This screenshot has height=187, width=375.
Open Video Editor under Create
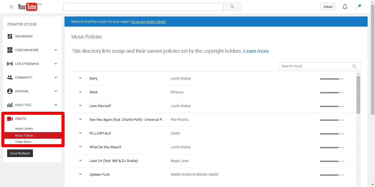click(x=23, y=142)
